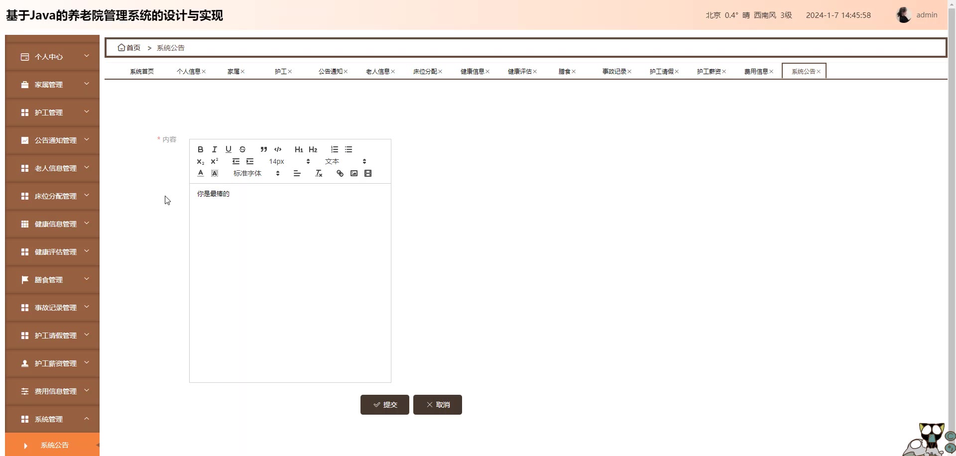Screen dimensions: 956x456
Task: Switch to the 健康信息 tab
Action: click(x=473, y=72)
